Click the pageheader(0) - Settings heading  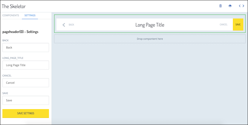pyautogui.click(x=20, y=32)
